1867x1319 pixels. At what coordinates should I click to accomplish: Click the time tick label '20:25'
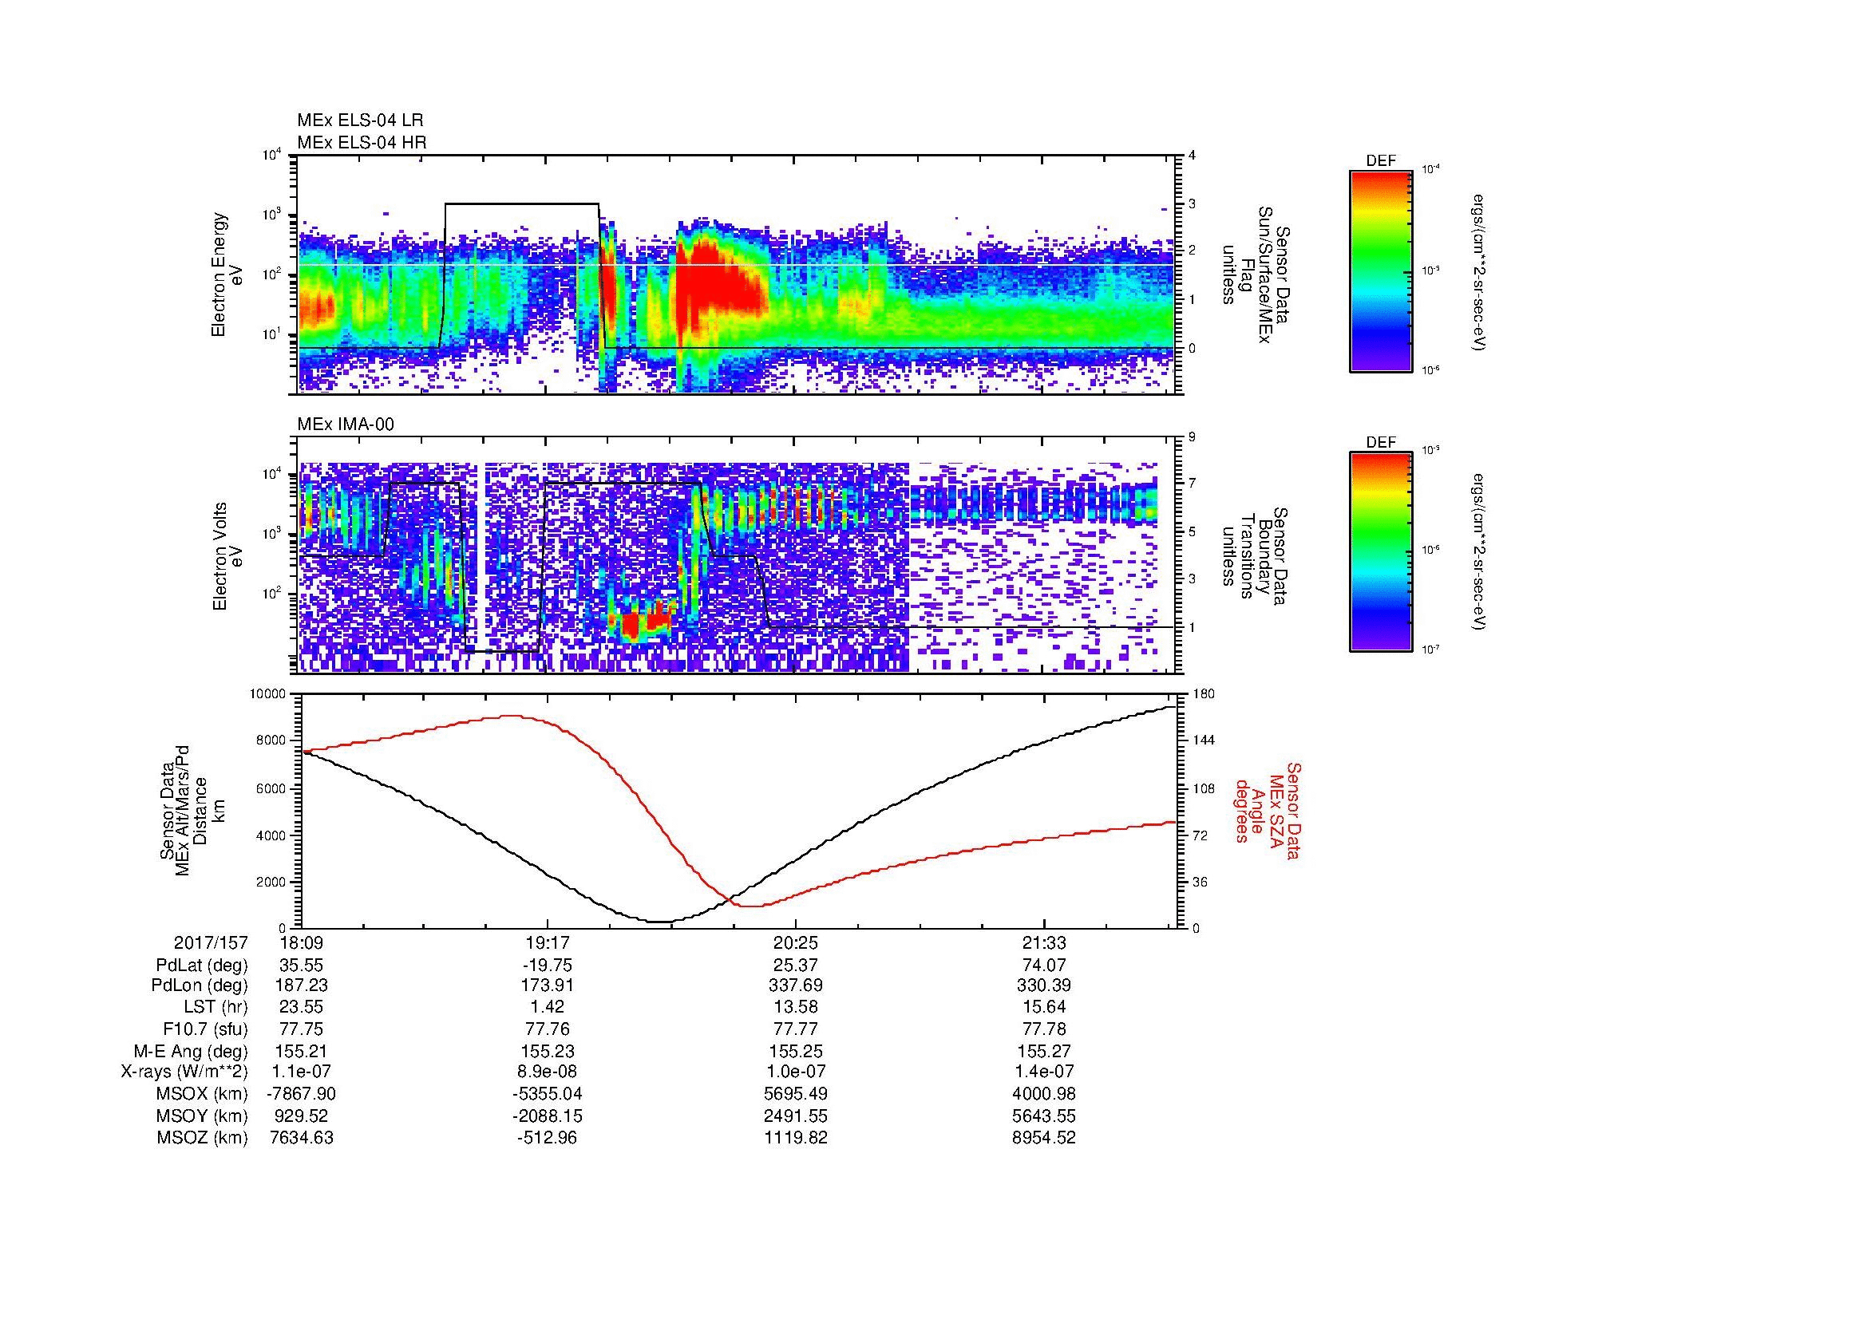click(795, 943)
